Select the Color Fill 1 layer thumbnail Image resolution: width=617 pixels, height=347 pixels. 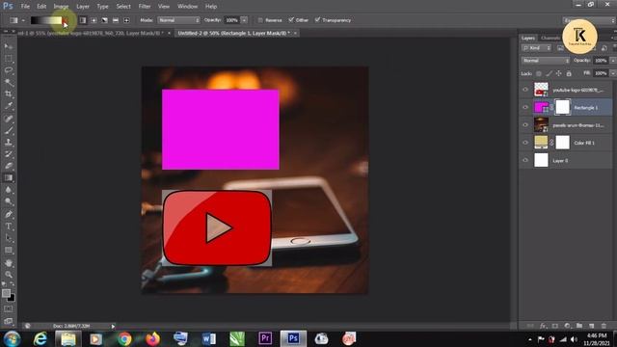541,143
